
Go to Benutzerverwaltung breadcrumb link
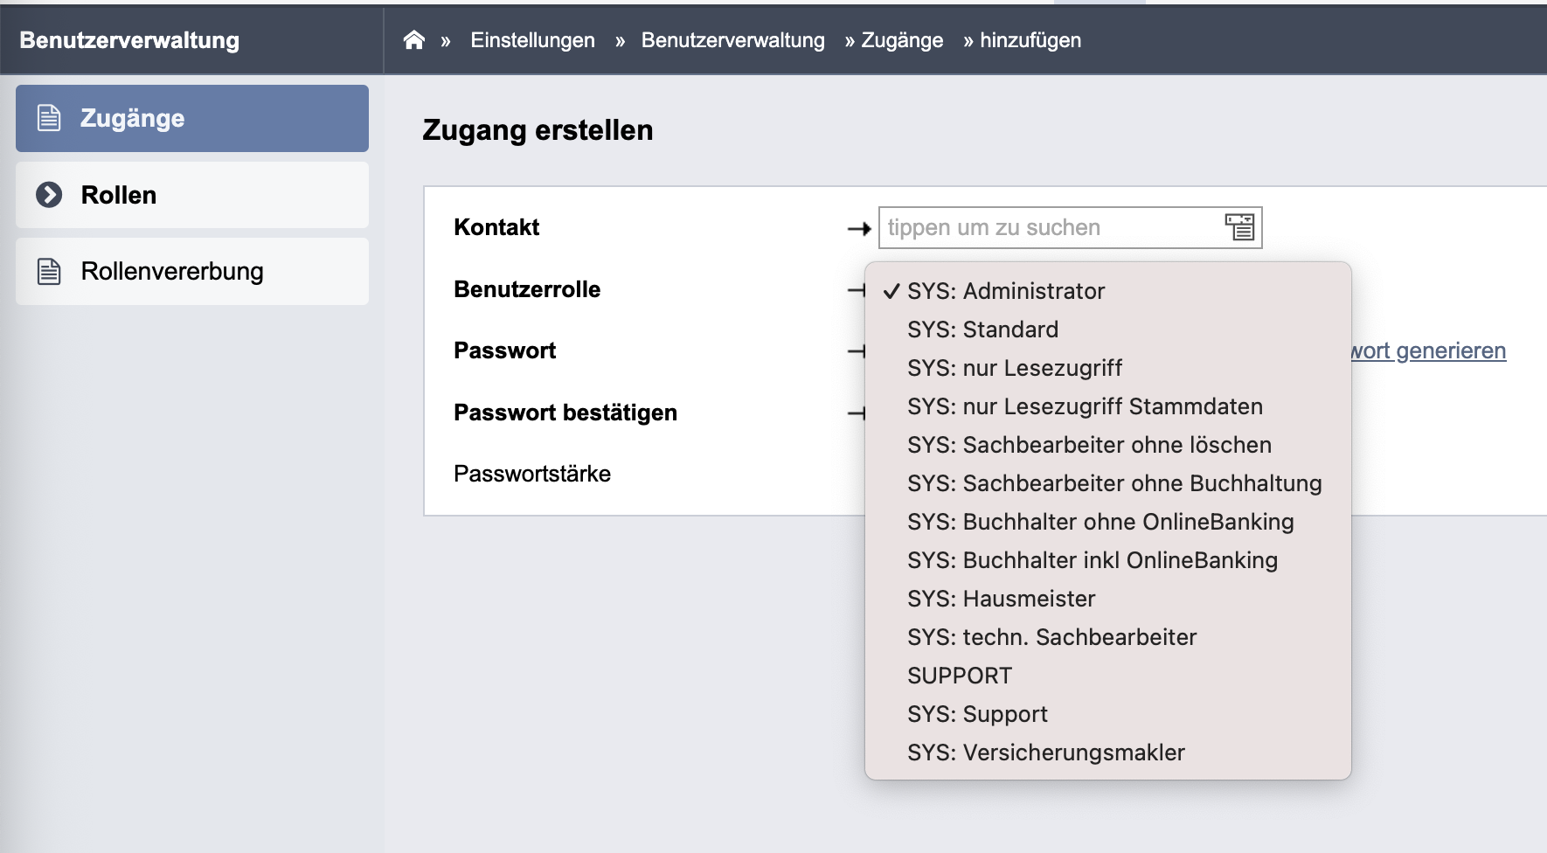(732, 40)
